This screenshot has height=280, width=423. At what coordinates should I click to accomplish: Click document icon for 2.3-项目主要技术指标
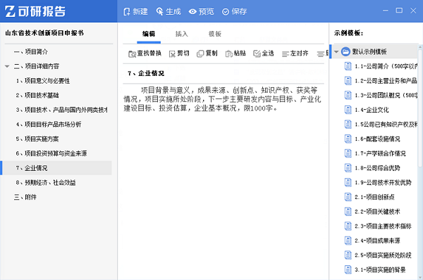click(348, 226)
